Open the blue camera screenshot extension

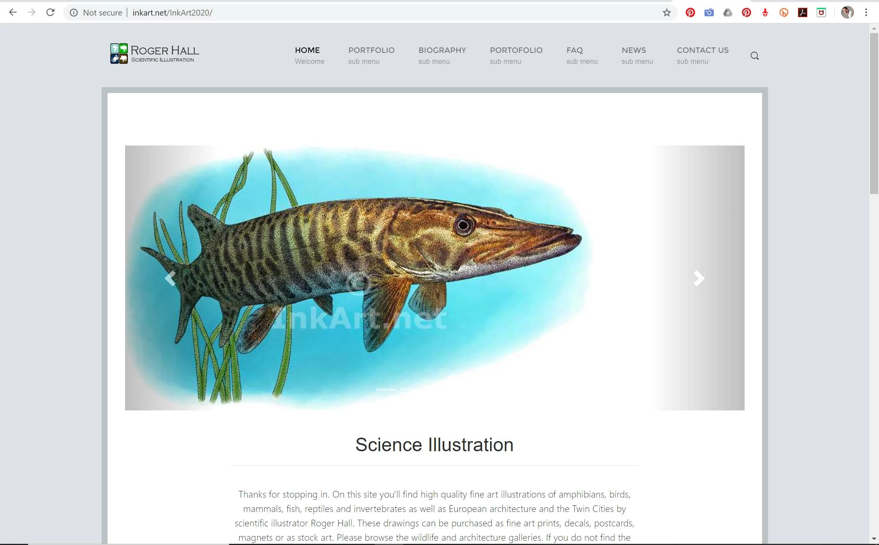[709, 12]
